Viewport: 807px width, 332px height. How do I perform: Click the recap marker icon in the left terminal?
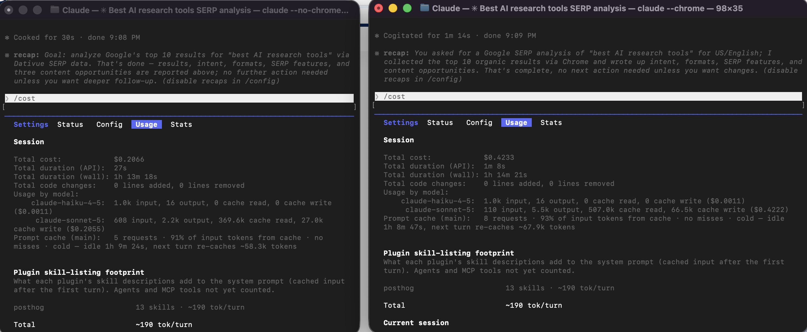(7, 55)
